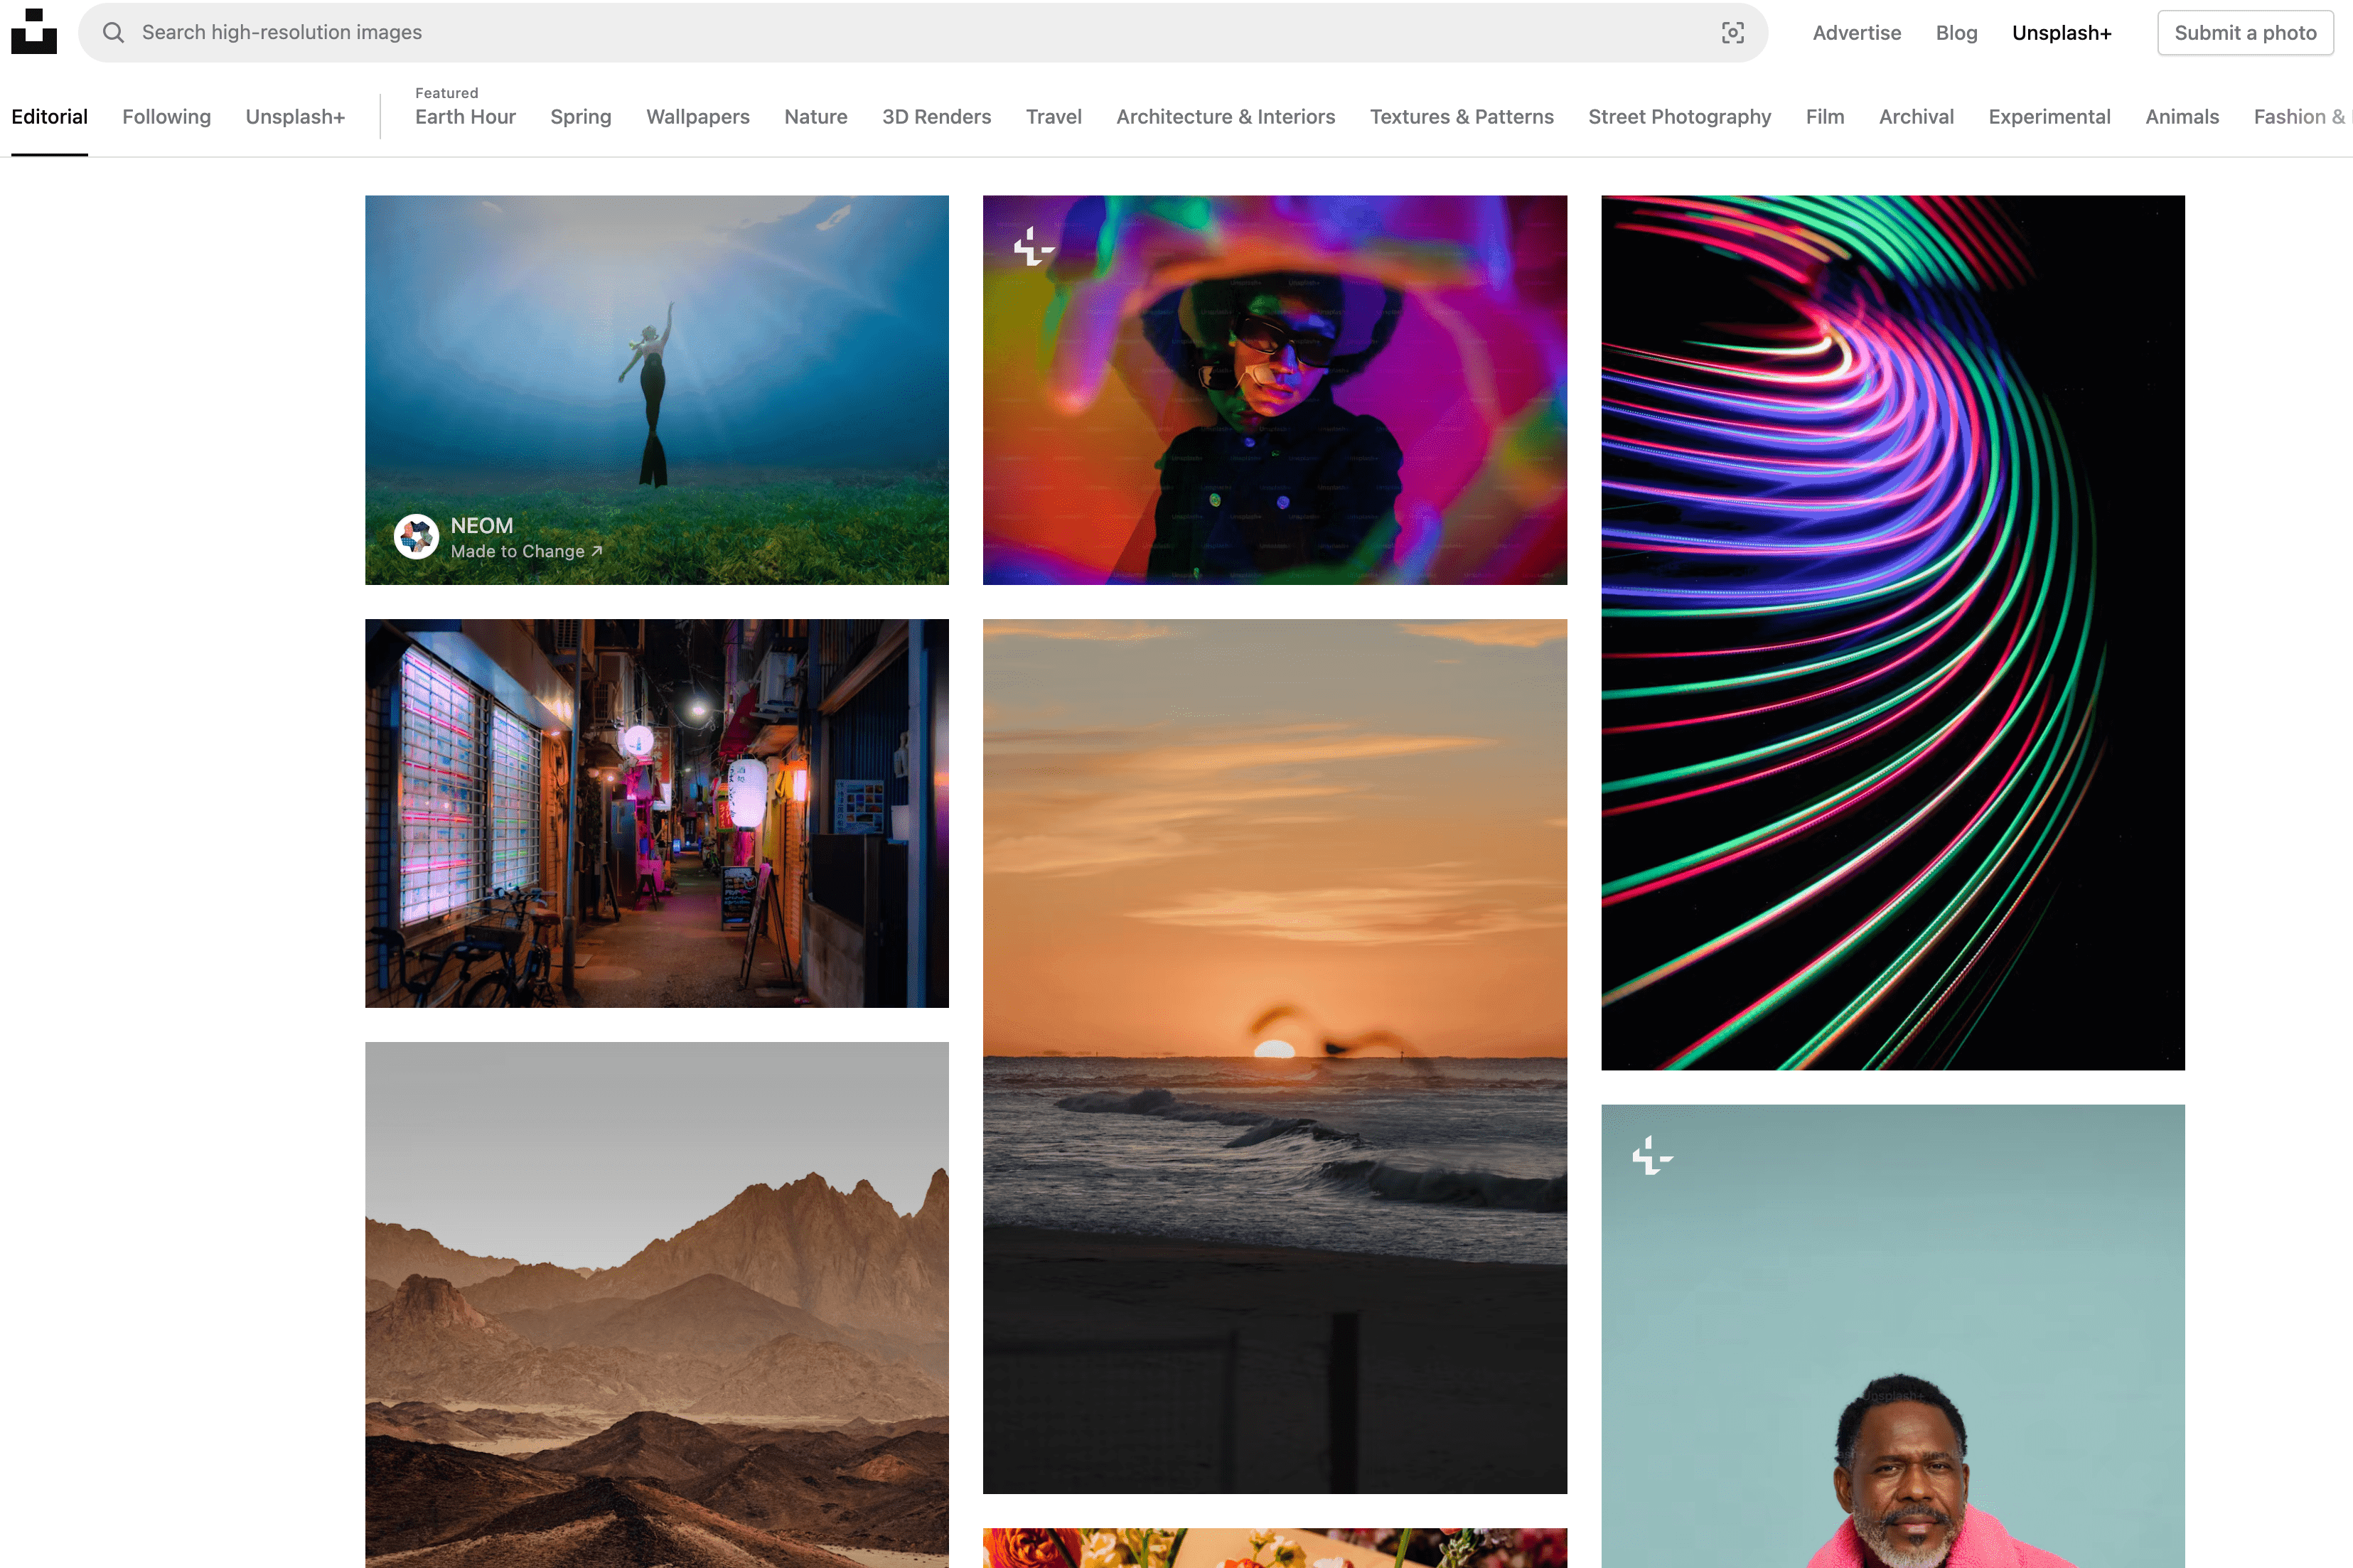Switch to the Following tab
Viewport: 2353px width, 1568px height.
166,116
